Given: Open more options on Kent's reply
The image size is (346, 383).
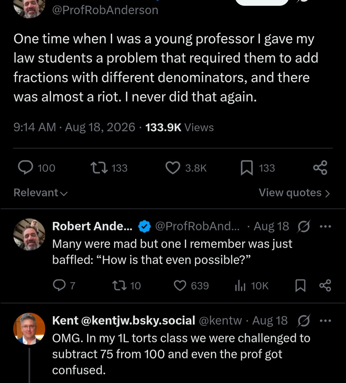Looking at the screenshot, I should click(x=325, y=321).
